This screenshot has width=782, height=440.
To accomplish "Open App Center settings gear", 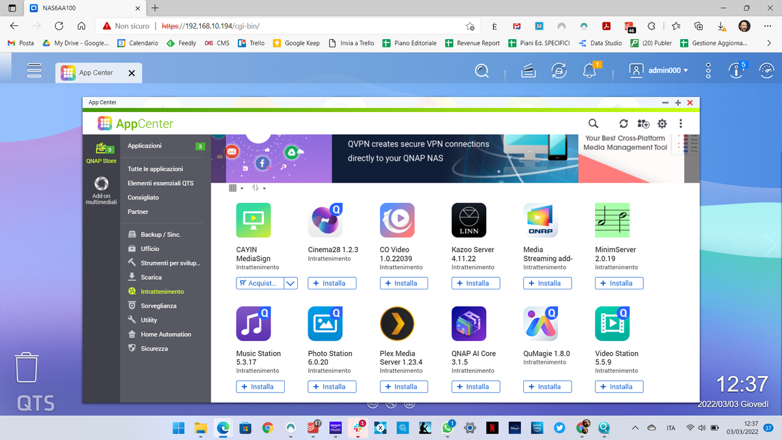I will 662,123.
